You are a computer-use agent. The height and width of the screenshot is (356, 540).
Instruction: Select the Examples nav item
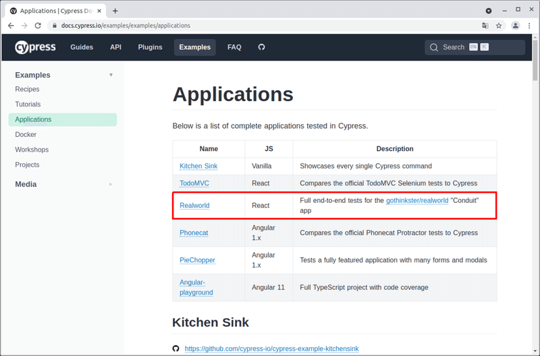[195, 47]
